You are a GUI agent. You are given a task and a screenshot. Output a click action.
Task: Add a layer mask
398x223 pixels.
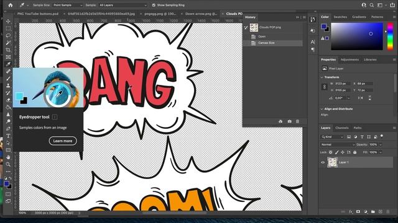tap(358, 212)
